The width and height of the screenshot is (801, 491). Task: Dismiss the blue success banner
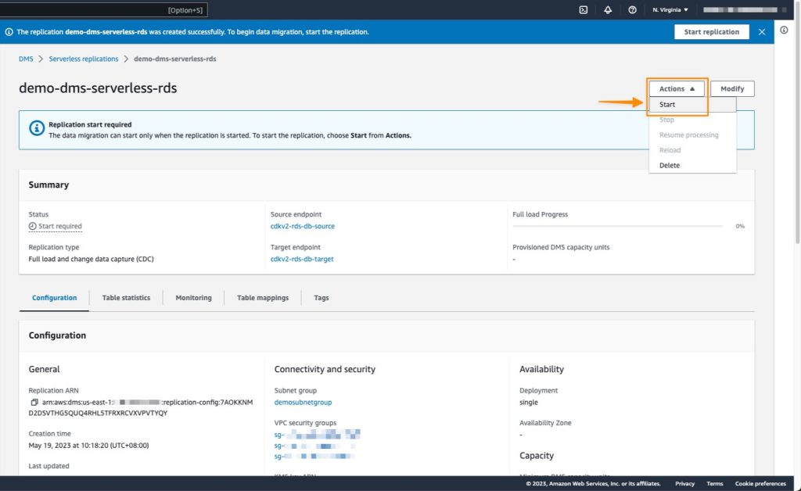tap(762, 31)
